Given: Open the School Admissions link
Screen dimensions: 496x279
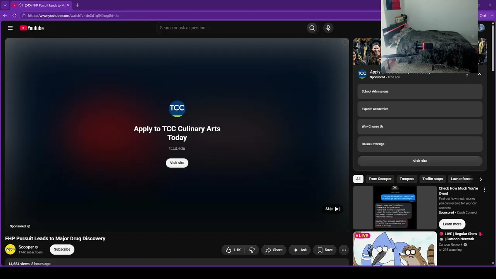Looking at the screenshot, I should click(x=420, y=91).
